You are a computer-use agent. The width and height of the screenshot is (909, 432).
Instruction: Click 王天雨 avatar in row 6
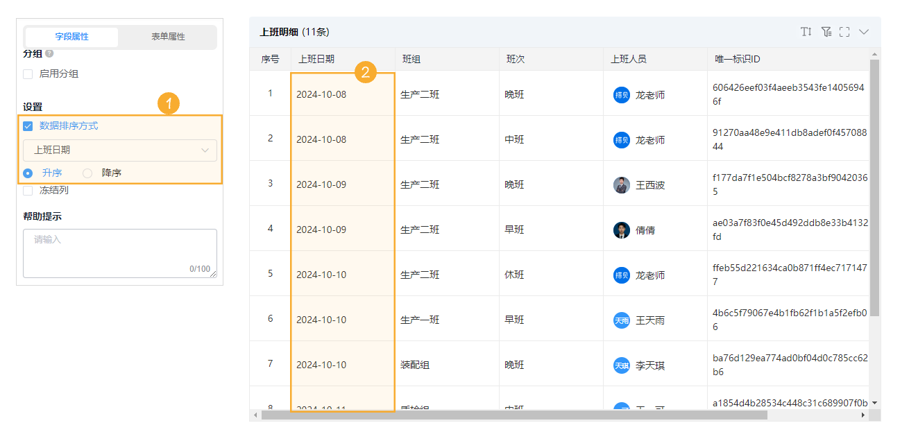(x=621, y=320)
